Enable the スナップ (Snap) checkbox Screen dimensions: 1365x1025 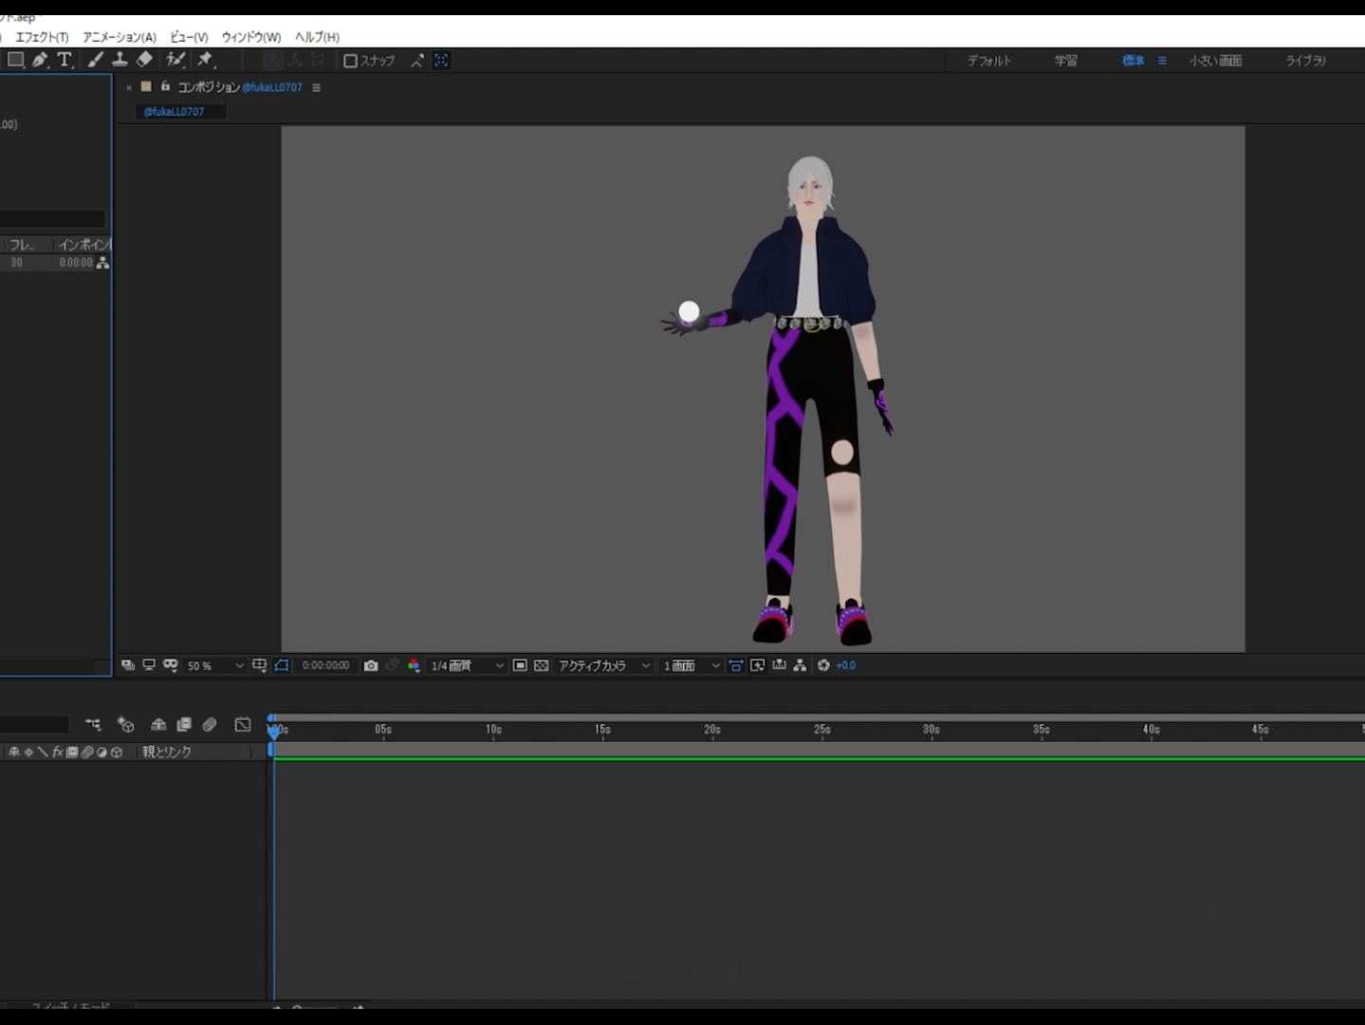pyautogui.click(x=350, y=61)
